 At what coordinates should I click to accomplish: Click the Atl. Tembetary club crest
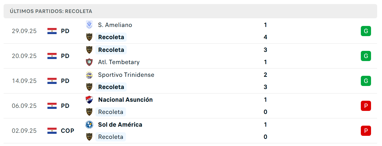(x=89, y=62)
